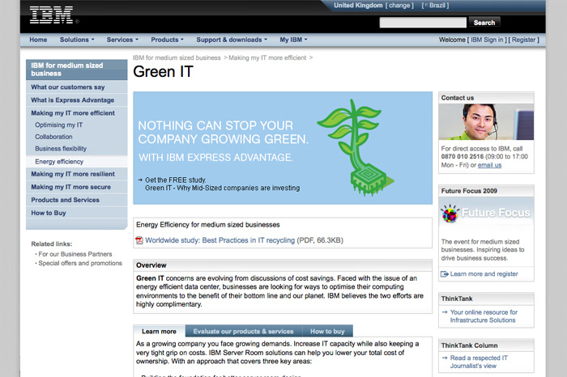Expand Support & downloads menu
The image size is (567, 377).
(x=232, y=40)
